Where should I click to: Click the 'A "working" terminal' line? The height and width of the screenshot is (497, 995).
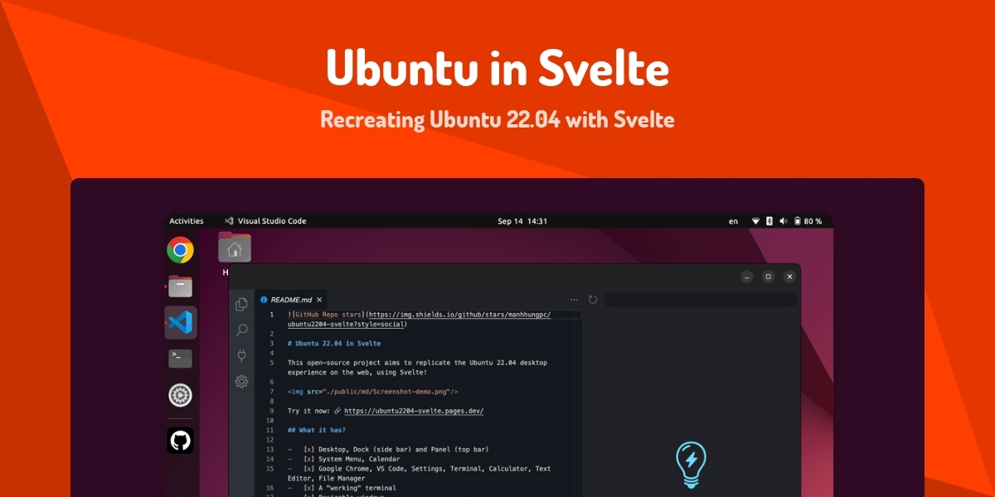click(x=342, y=488)
